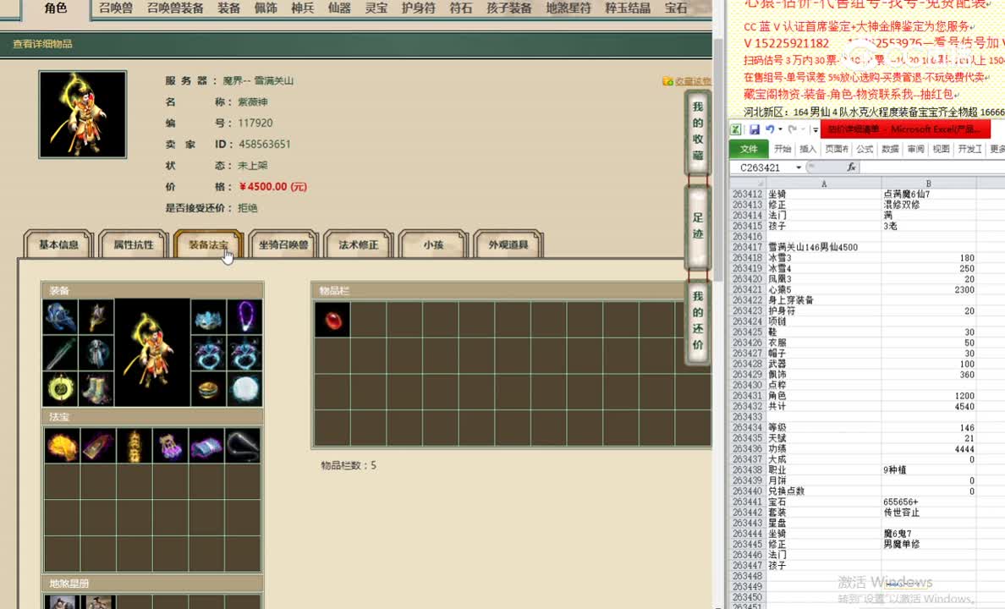Screen dimensions: 1005x609
Task: Click the white glowing orb icon
Action: (x=244, y=388)
